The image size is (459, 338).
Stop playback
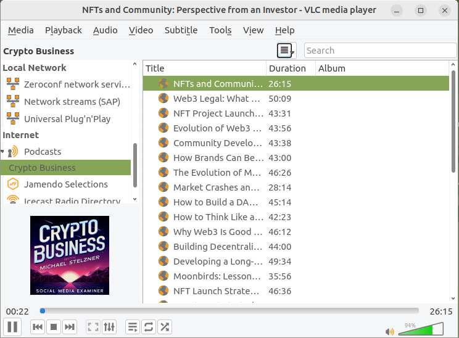[x=54, y=326]
